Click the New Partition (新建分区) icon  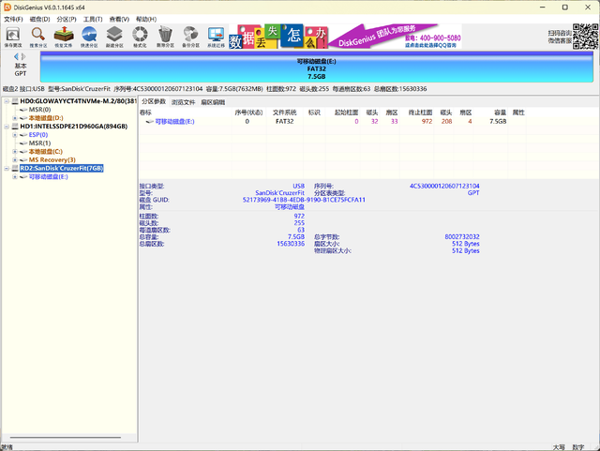[114, 35]
